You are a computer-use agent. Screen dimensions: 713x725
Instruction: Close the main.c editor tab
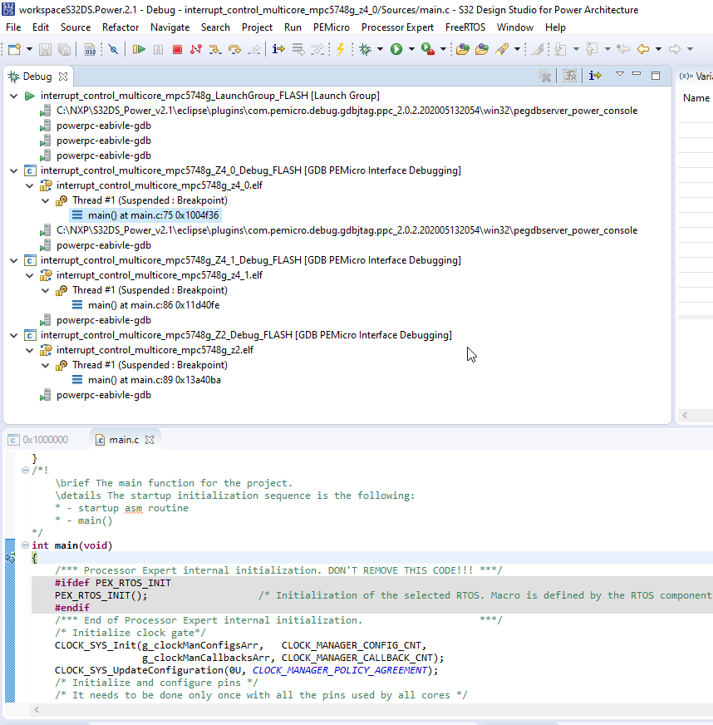pyautogui.click(x=150, y=440)
